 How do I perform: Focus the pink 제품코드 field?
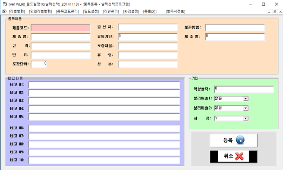tap(61, 28)
